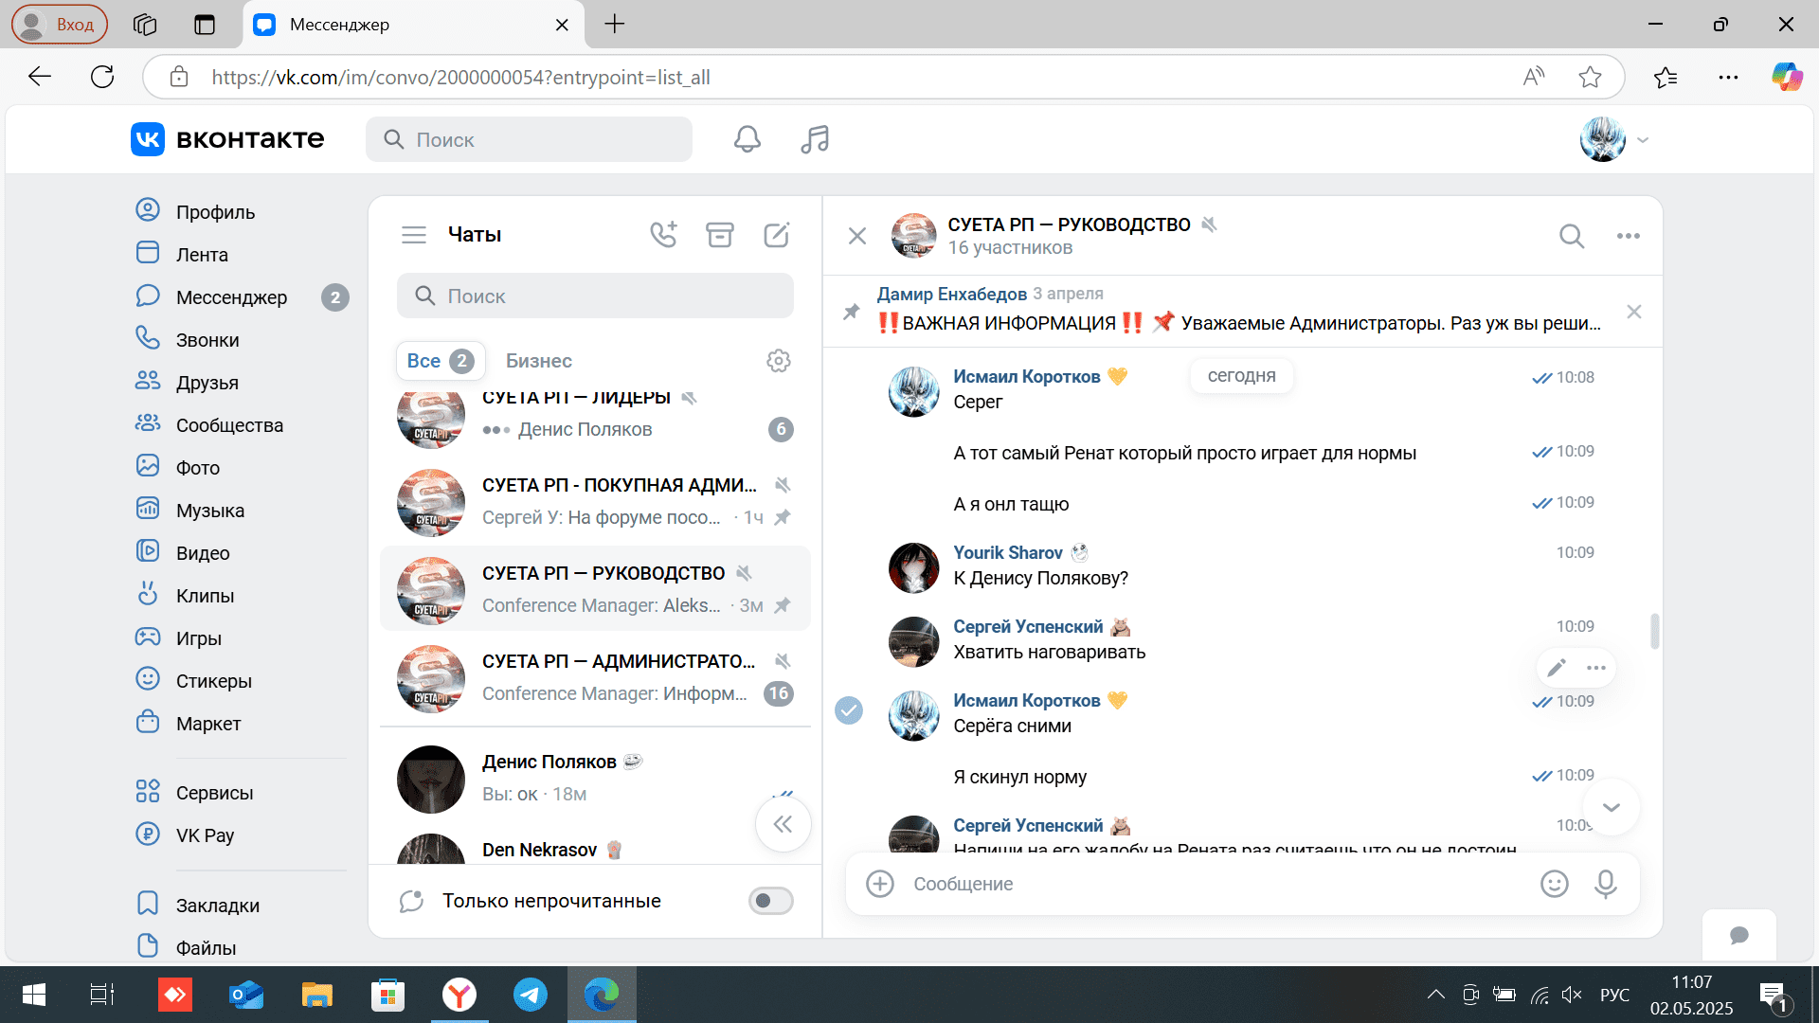
Task: Open Yourik Sharov profile name
Action: click(x=1008, y=552)
